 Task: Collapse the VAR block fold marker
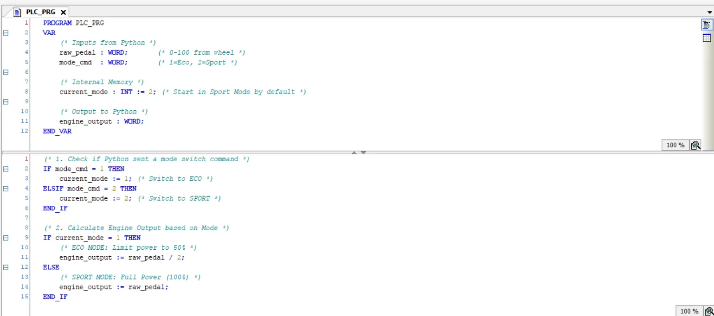(x=6, y=33)
